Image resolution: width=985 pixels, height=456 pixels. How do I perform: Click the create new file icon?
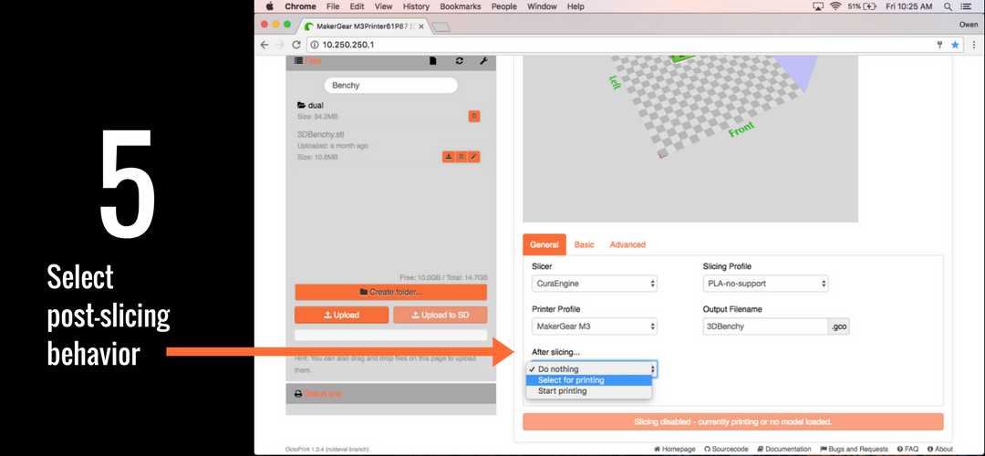click(434, 61)
